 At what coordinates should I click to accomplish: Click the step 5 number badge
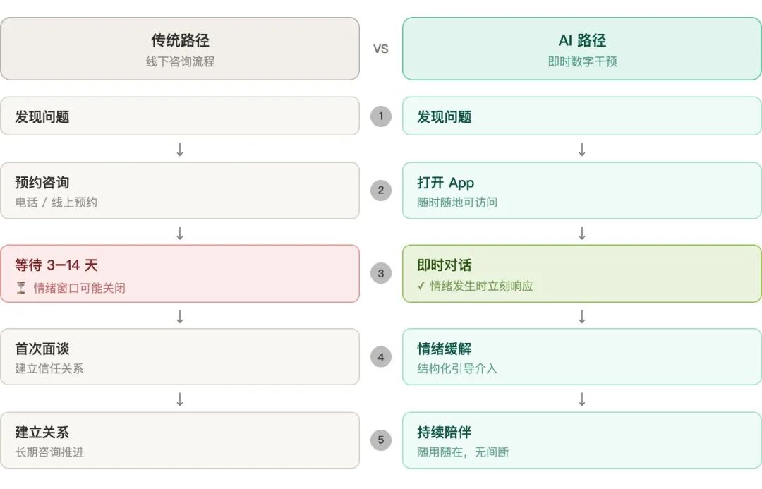pos(381,440)
